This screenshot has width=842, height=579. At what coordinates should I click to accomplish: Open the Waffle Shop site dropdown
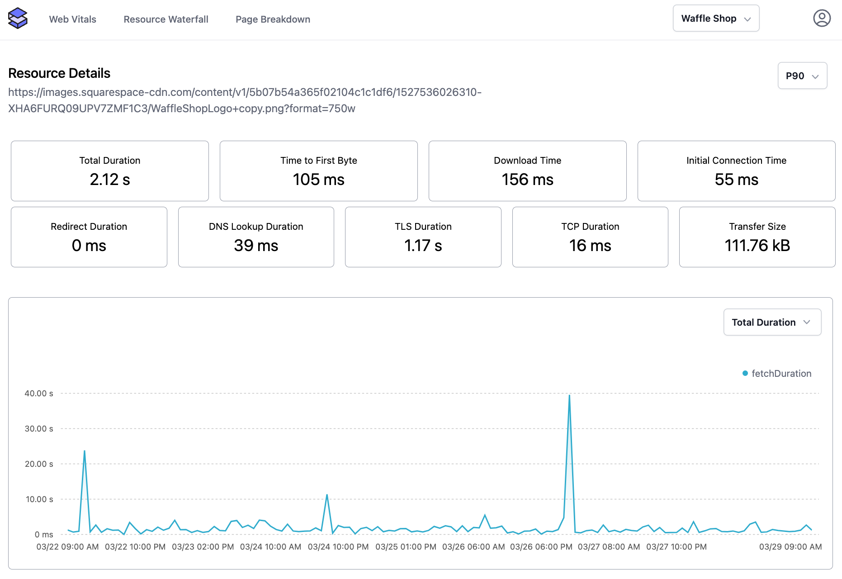[x=715, y=19]
